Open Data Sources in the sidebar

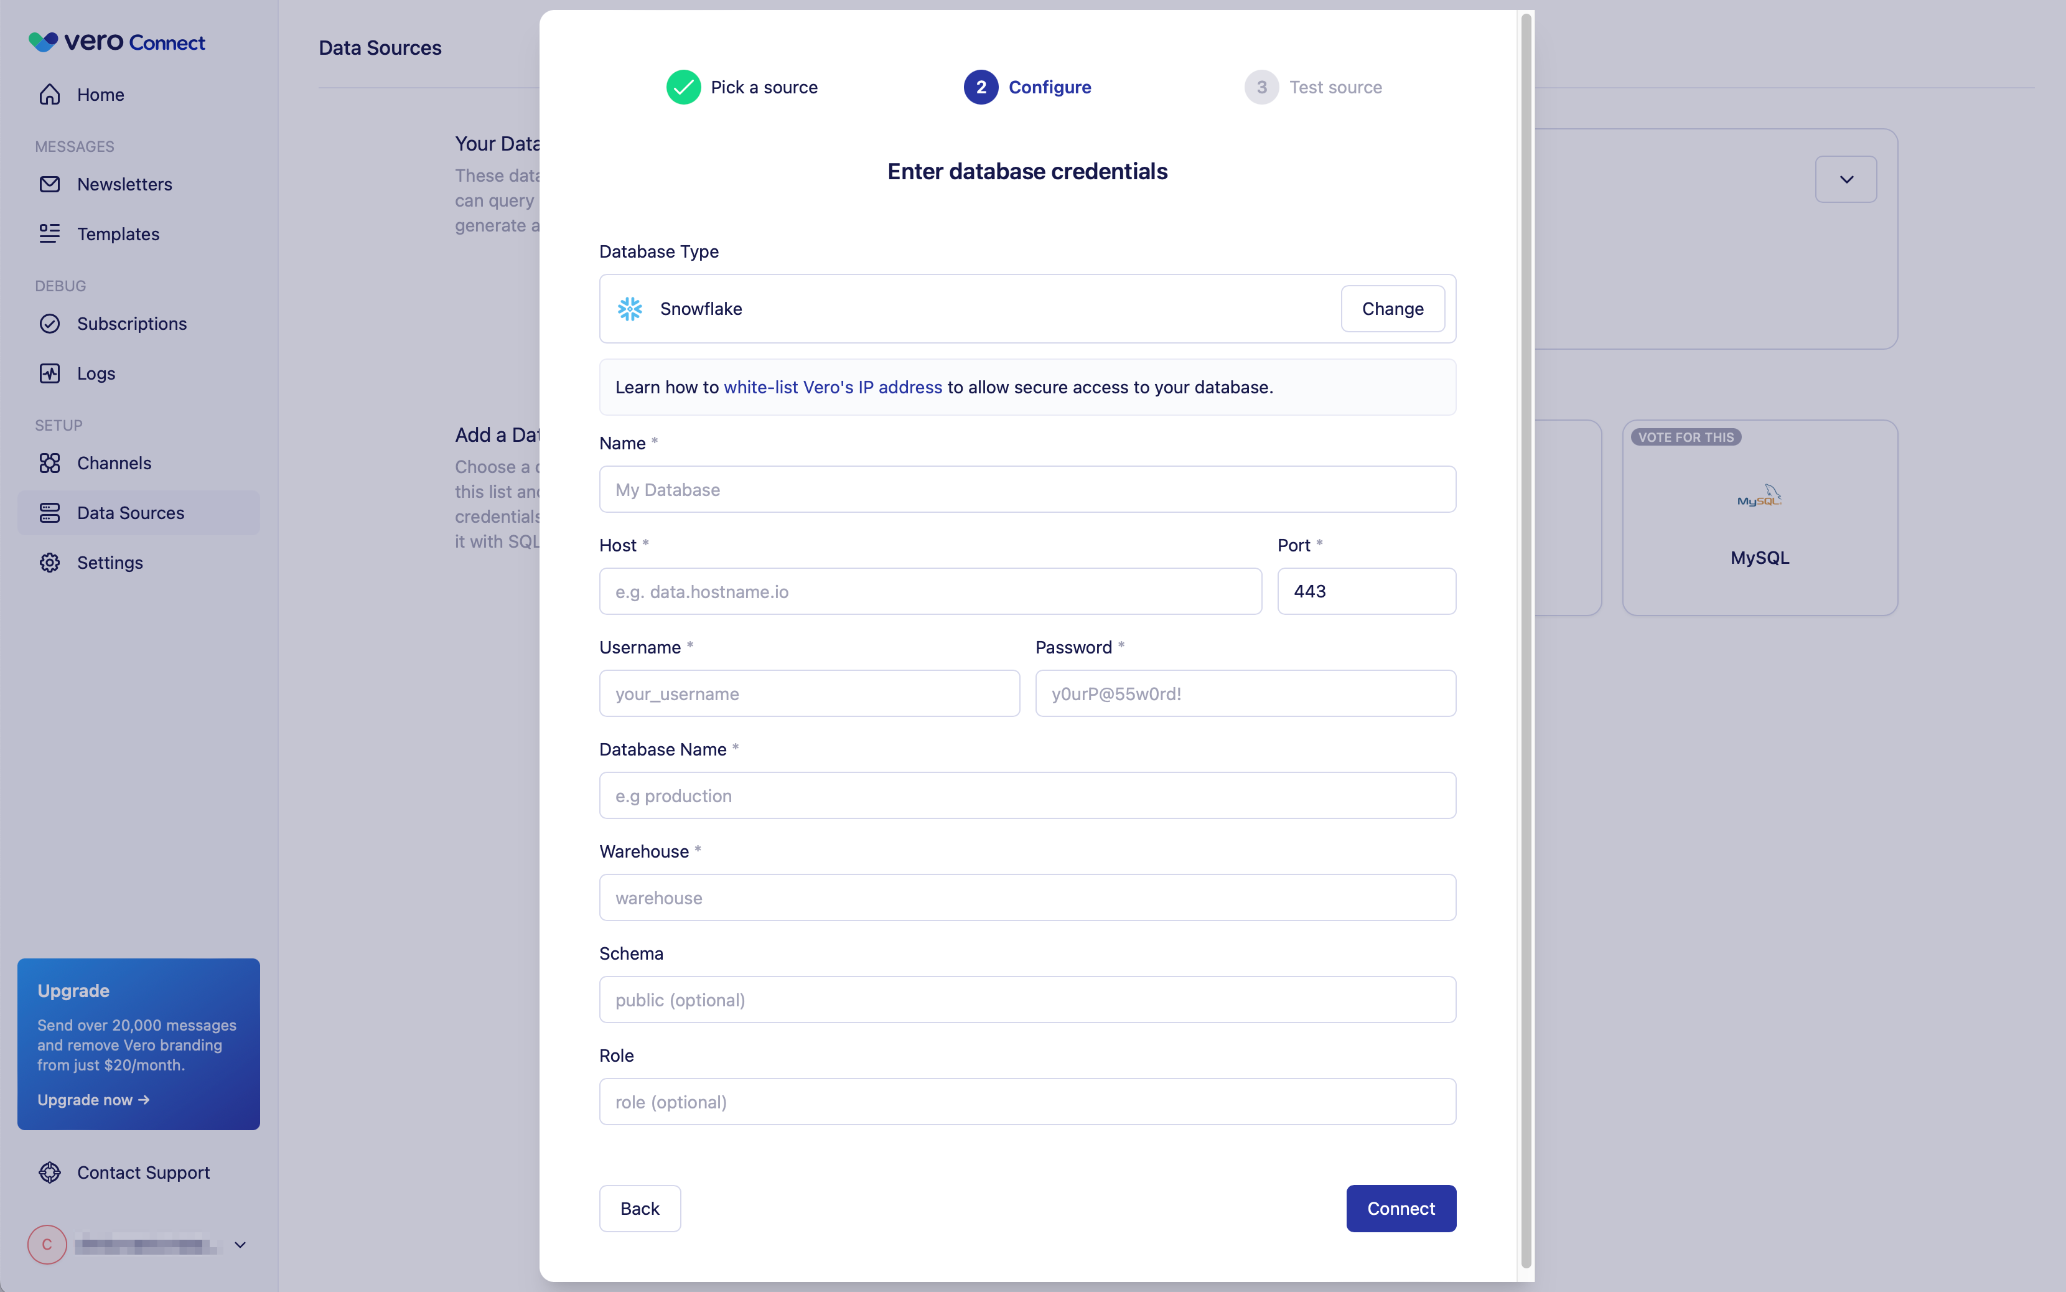click(130, 513)
